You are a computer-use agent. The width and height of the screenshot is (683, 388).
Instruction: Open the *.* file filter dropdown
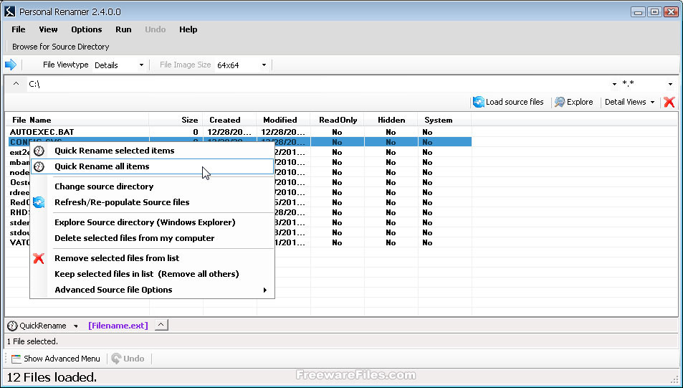(670, 84)
